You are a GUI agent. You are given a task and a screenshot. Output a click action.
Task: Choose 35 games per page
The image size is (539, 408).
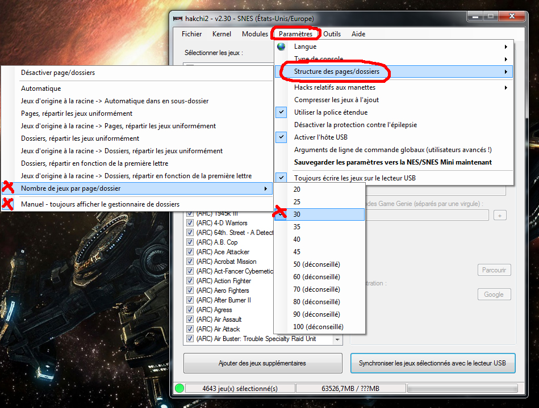click(319, 227)
